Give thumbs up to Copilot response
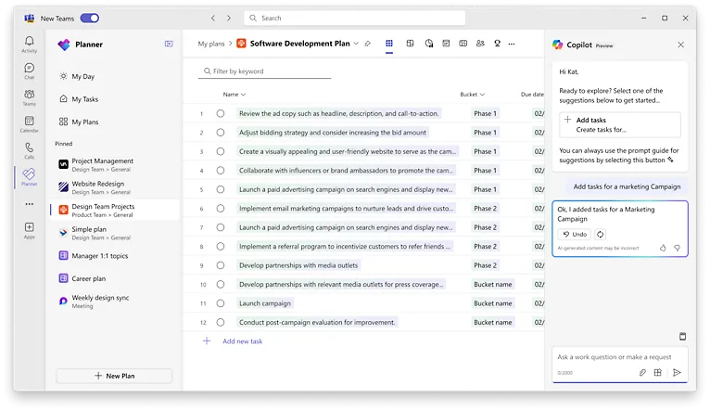The height and width of the screenshot is (411, 710). (663, 248)
